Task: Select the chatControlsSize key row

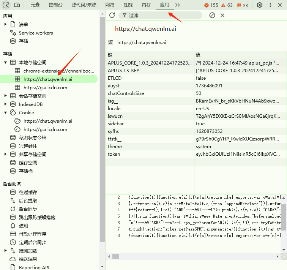Action: 196,93
